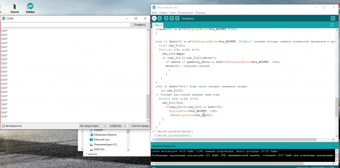Viewport: 340px width, 168px height.
Task: Click the Verify checkmark icon in Arduino toolbar
Action: click(154, 18)
